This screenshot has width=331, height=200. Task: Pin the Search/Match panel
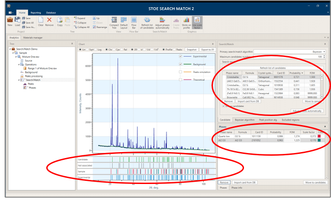(325, 44)
